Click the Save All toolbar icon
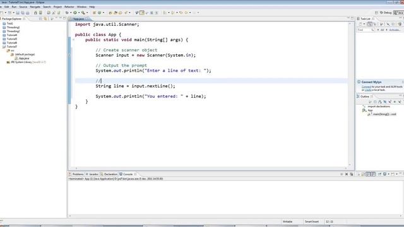Image resolution: width=404 pixels, height=227 pixels. pyautogui.click(x=23, y=13)
